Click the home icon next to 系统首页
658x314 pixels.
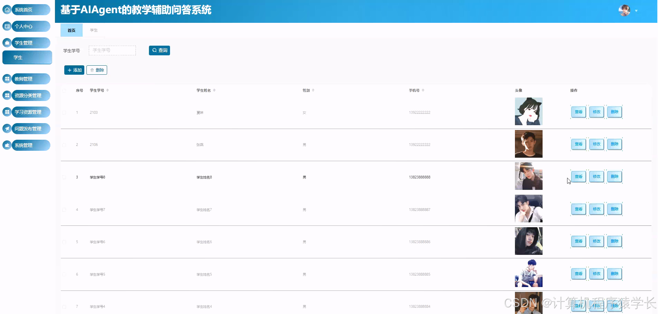[x=7, y=10]
